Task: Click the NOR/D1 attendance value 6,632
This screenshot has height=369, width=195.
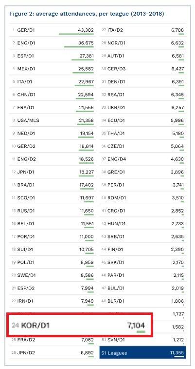Action: (x=177, y=43)
